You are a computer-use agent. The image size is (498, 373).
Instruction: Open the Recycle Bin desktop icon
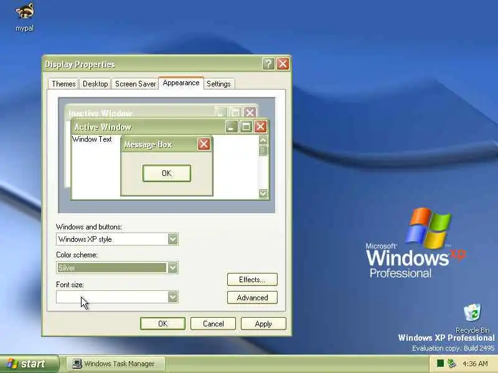point(472,318)
